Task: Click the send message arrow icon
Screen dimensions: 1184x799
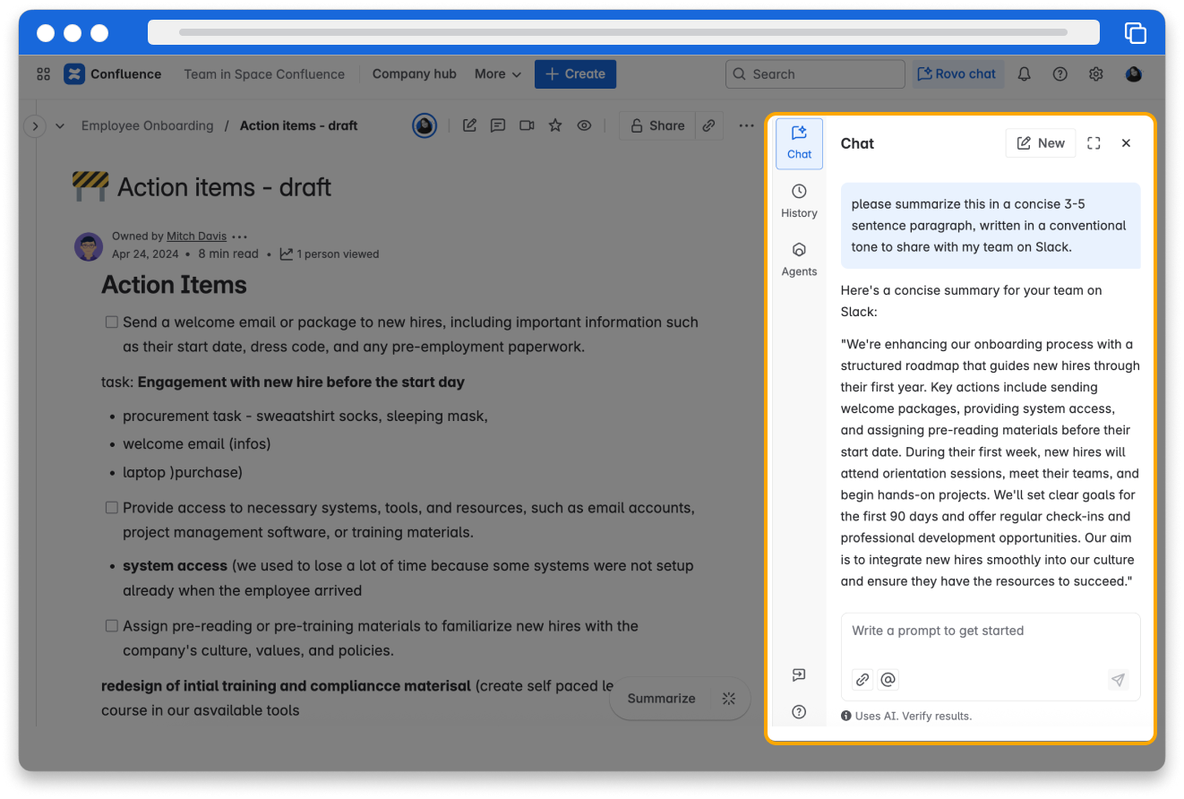Action: 1118,680
